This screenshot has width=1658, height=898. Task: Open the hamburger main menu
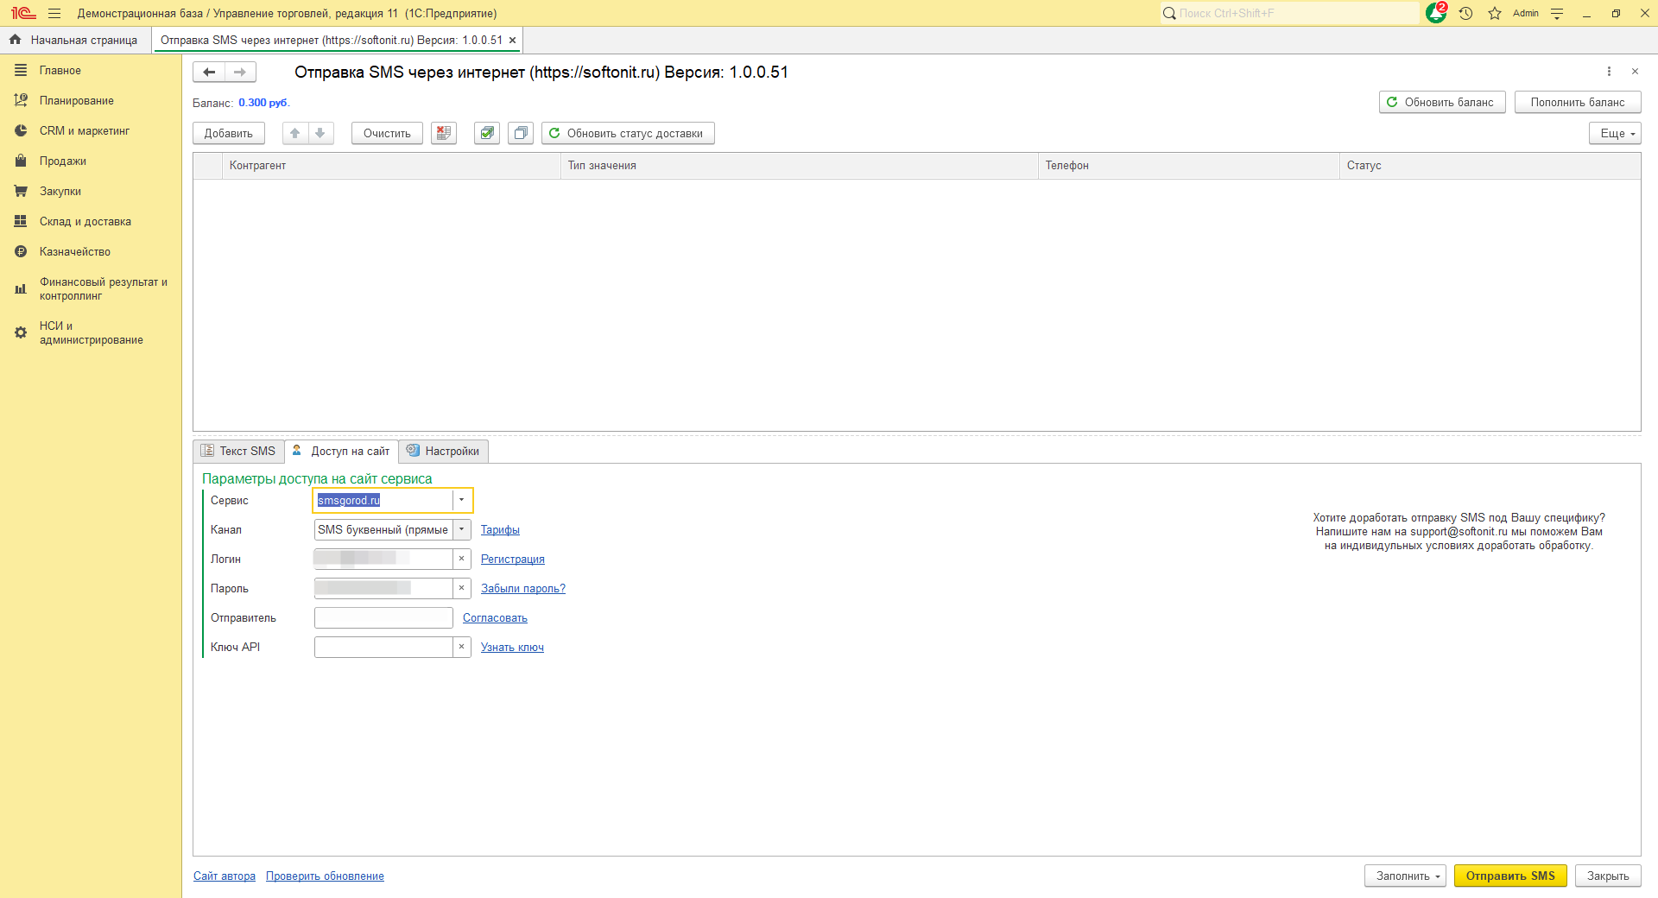[x=54, y=13]
